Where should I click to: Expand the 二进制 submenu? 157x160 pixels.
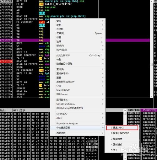click(x=78, y=29)
